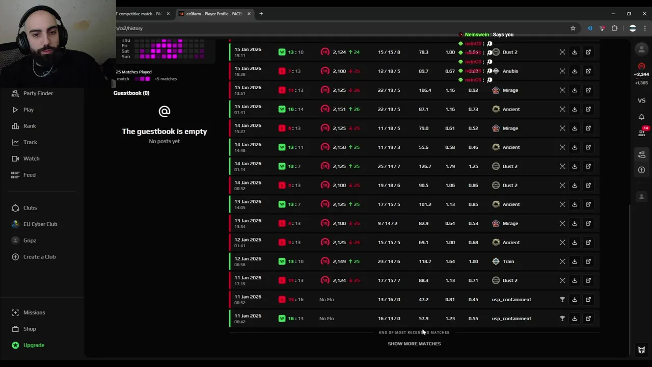Click the Guestbook (0) heading
Image resolution: width=652 pixels, height=367 pixels.
tap(131, 93)
